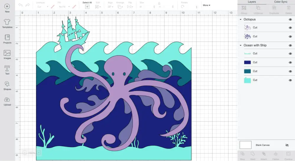
Task: Click the size lock icon
Action: click(x=159, y=3)
